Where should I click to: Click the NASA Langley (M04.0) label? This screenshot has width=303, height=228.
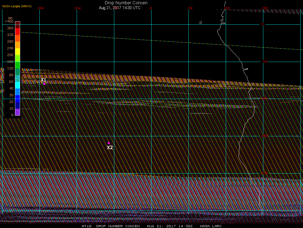tap(17, 6)
